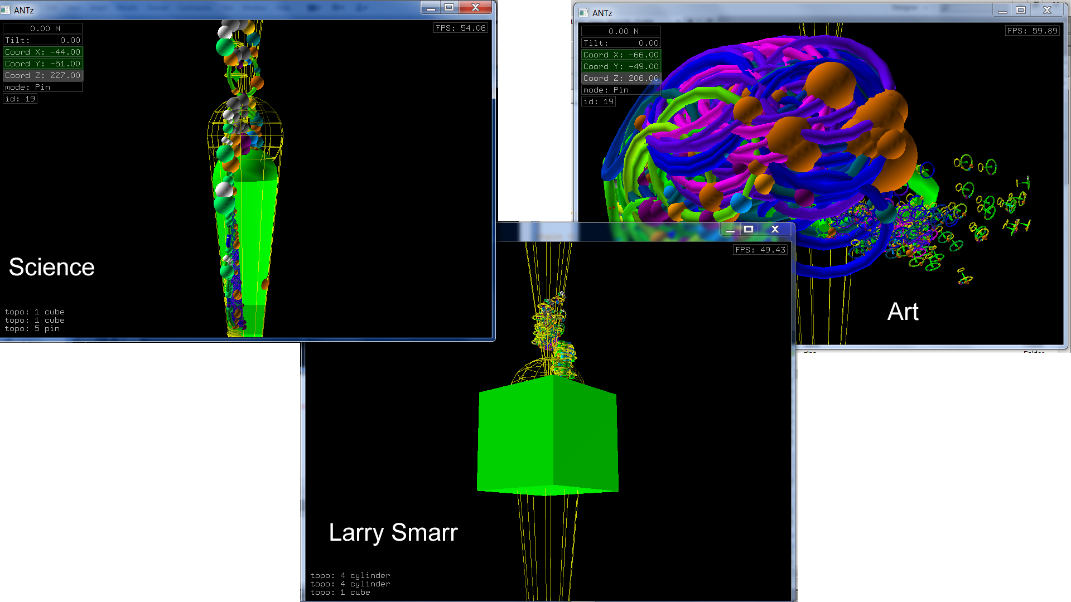Minimize the Larry Smarr window
The height and width of the screenshot is (602, 1071).
730,229
